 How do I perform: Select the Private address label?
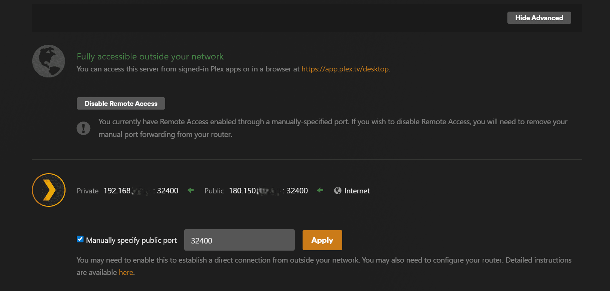88,191
